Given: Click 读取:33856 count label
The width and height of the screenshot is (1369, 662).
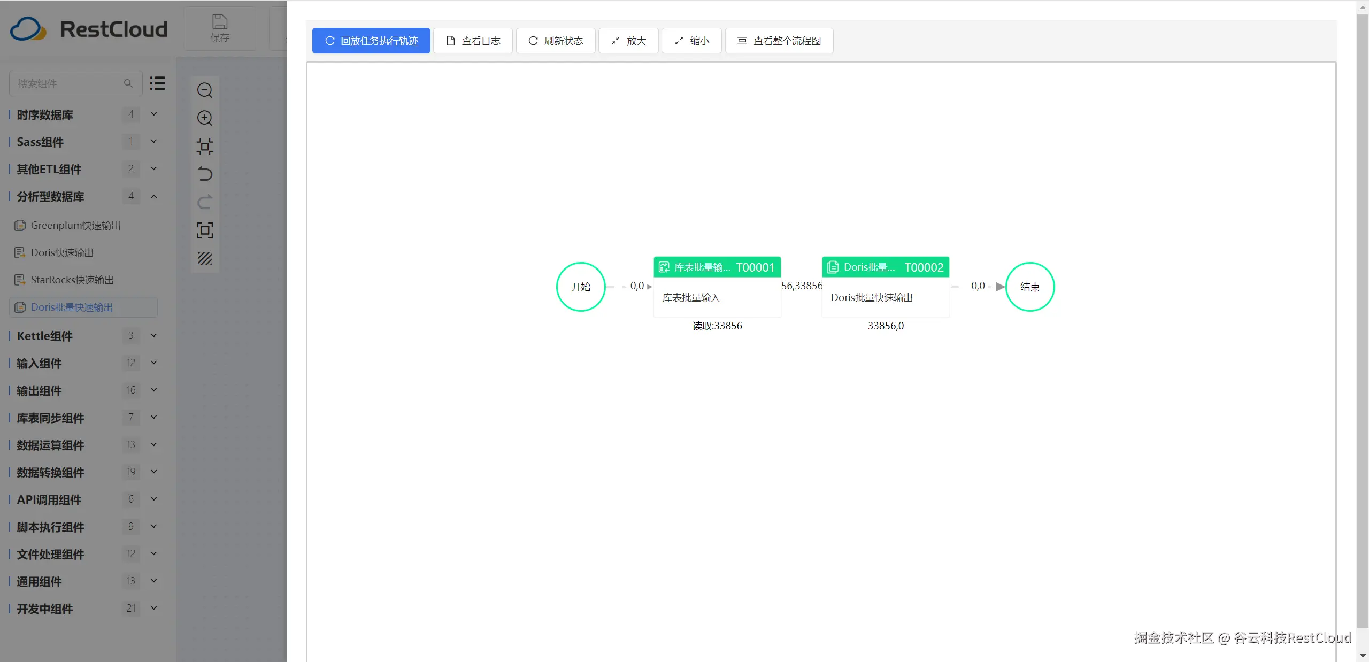Looking at the screenshot, I should [x=717, y=326].
